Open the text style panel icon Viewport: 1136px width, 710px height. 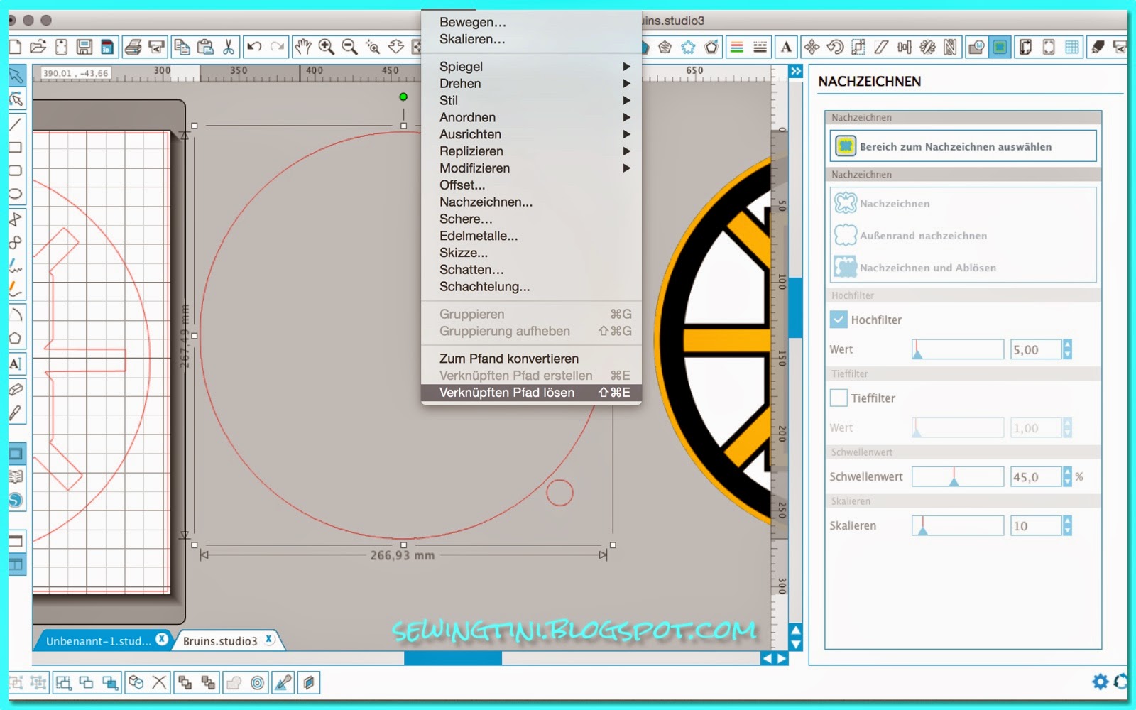tap(786, 48)
